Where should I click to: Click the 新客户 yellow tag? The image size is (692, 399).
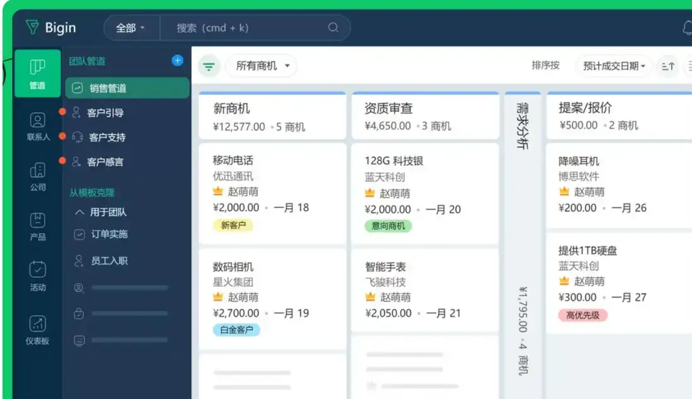click(233, 225)
